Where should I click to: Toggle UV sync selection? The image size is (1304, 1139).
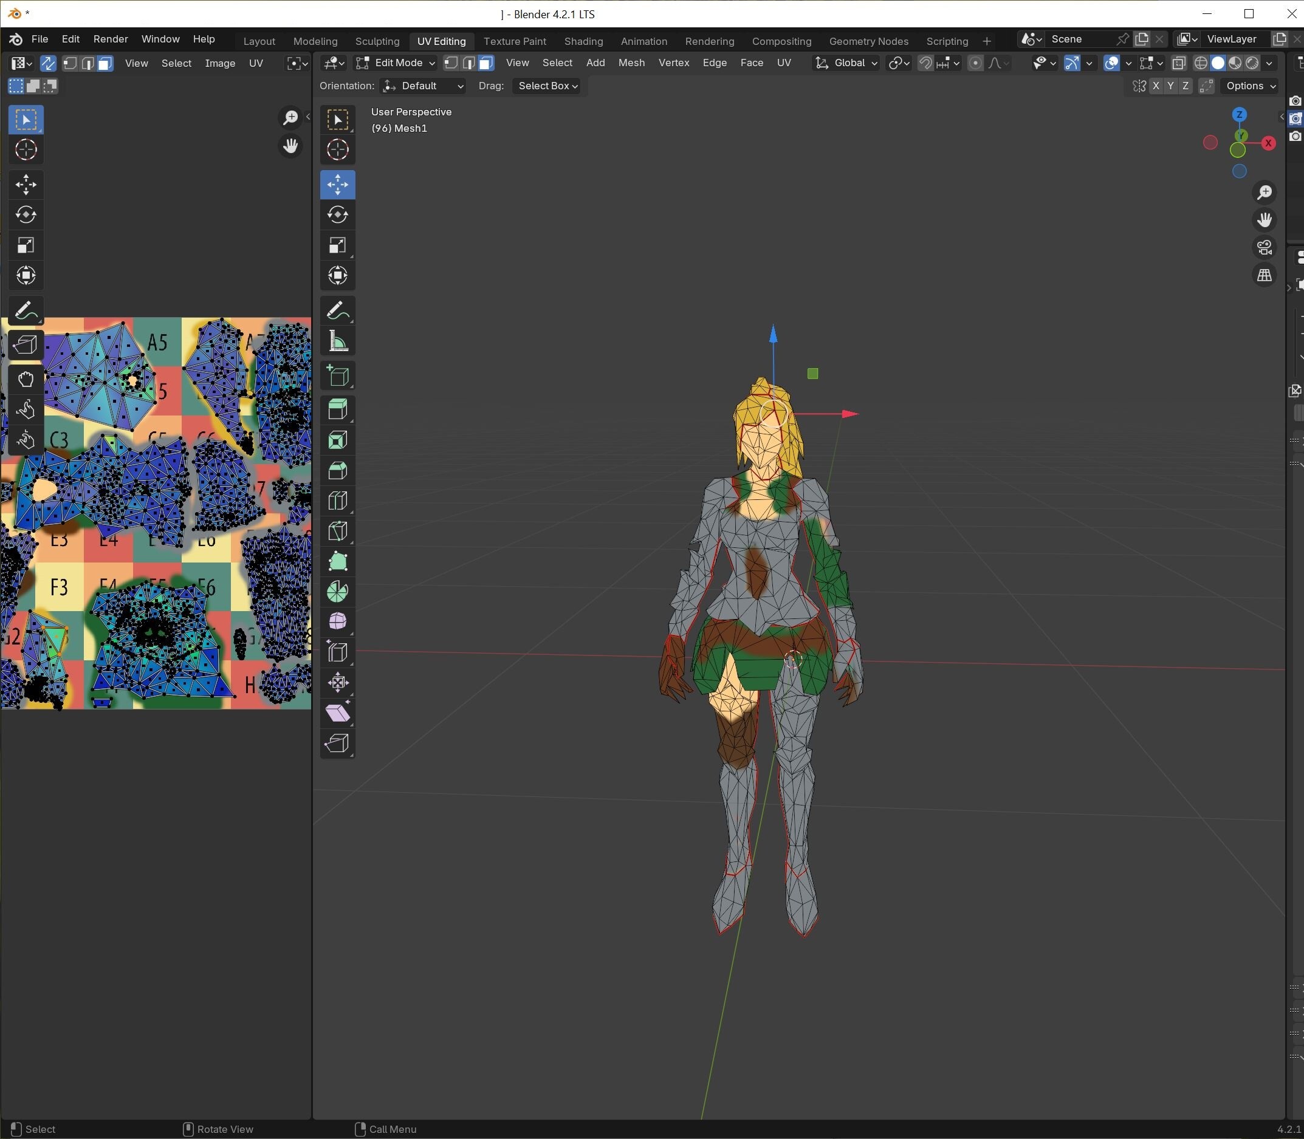(x=47, y=63)
